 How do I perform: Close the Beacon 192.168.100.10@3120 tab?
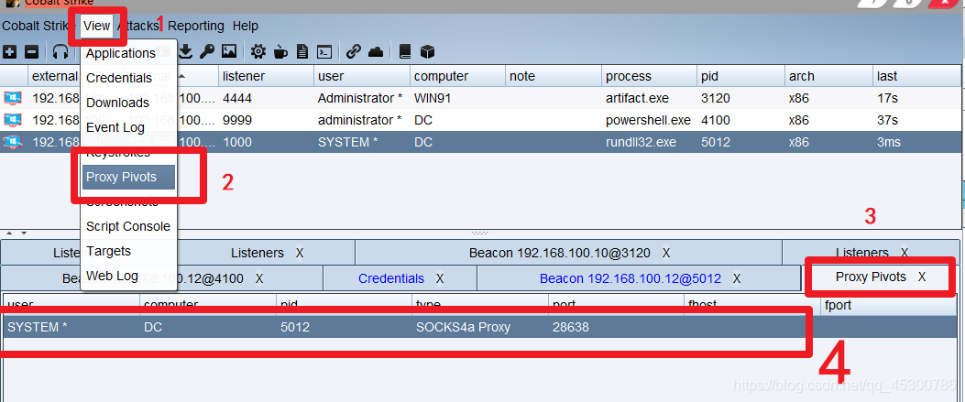666,253
